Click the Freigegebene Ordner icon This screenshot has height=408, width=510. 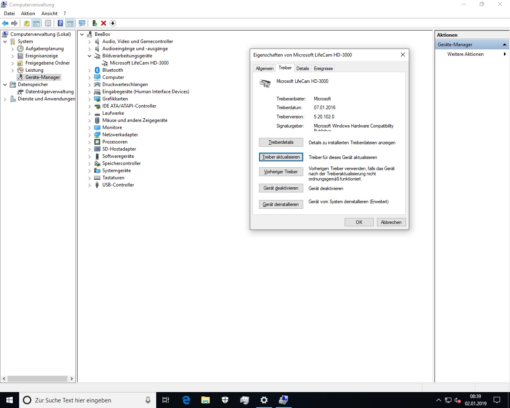coord(20,63)
